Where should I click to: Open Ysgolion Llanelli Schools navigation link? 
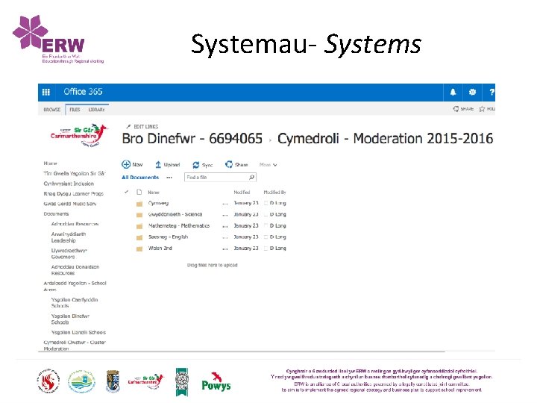tap(78, 332)
